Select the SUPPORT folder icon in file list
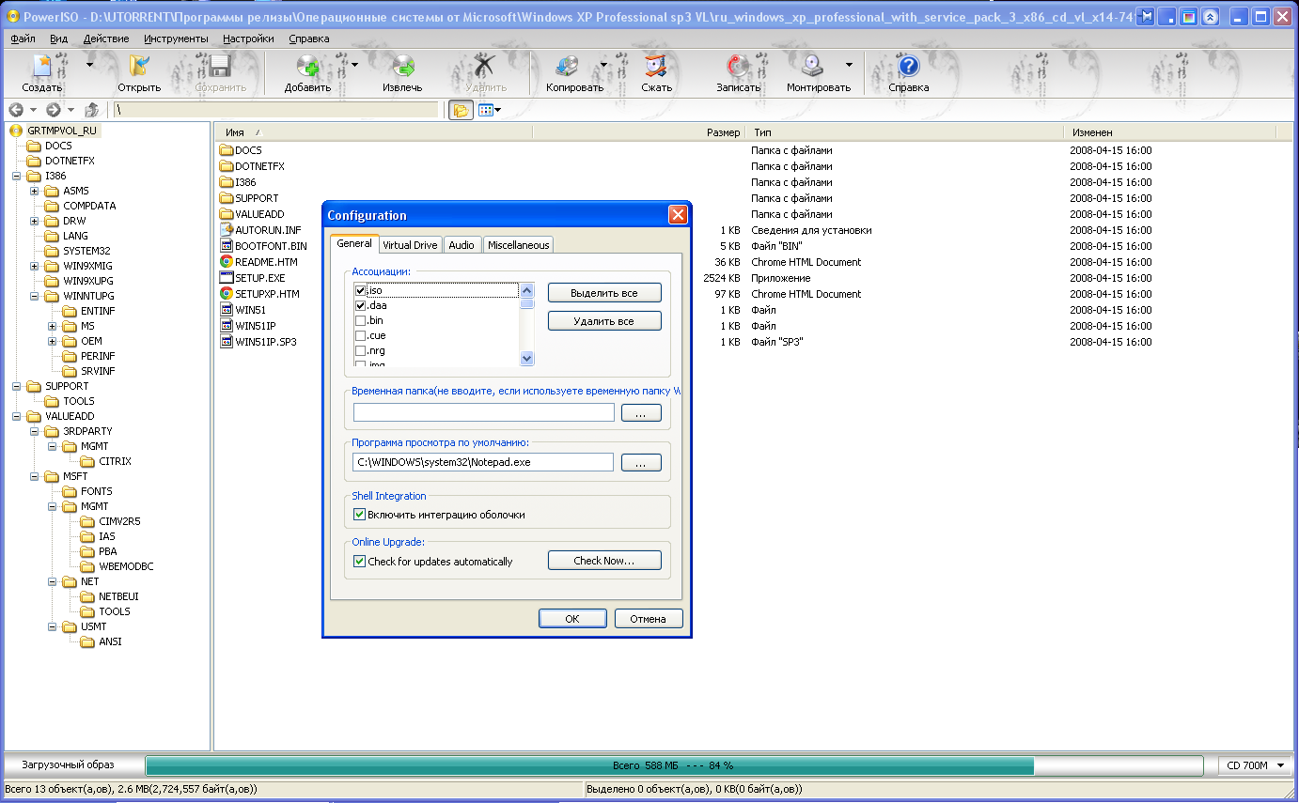1299x803 pixels. click(227, 198)
